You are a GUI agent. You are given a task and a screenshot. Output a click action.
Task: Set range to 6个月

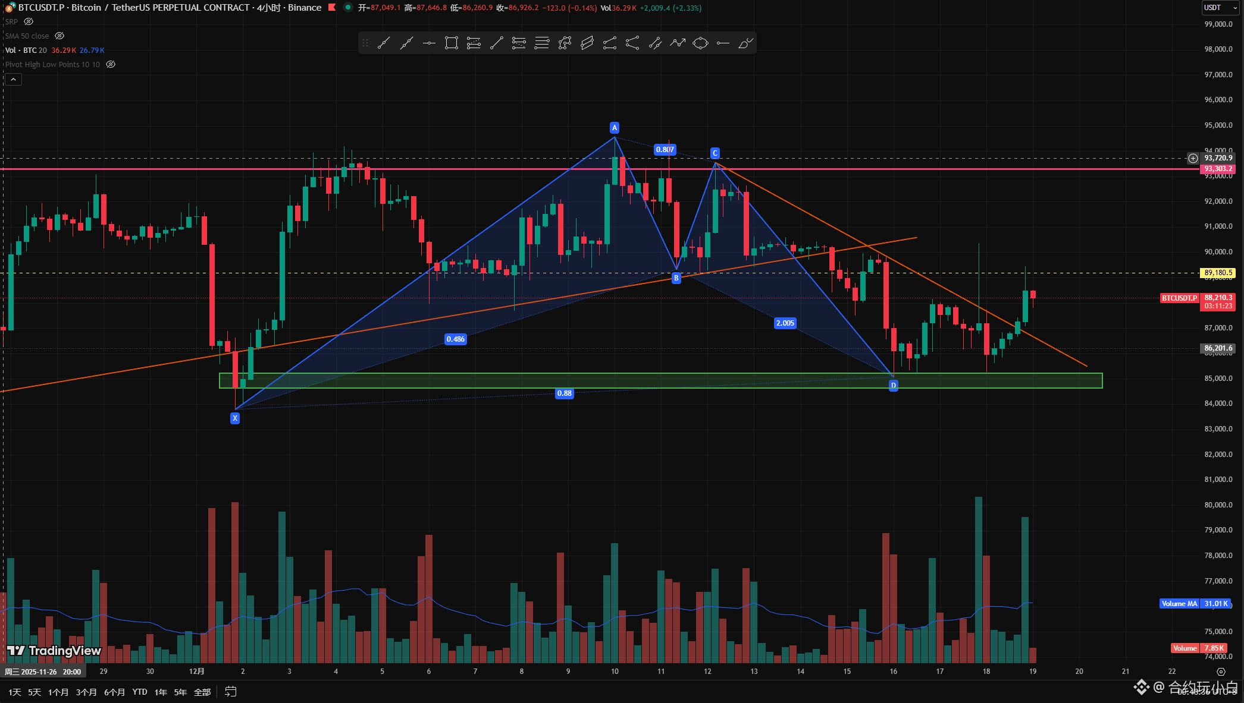click(115, 692)
